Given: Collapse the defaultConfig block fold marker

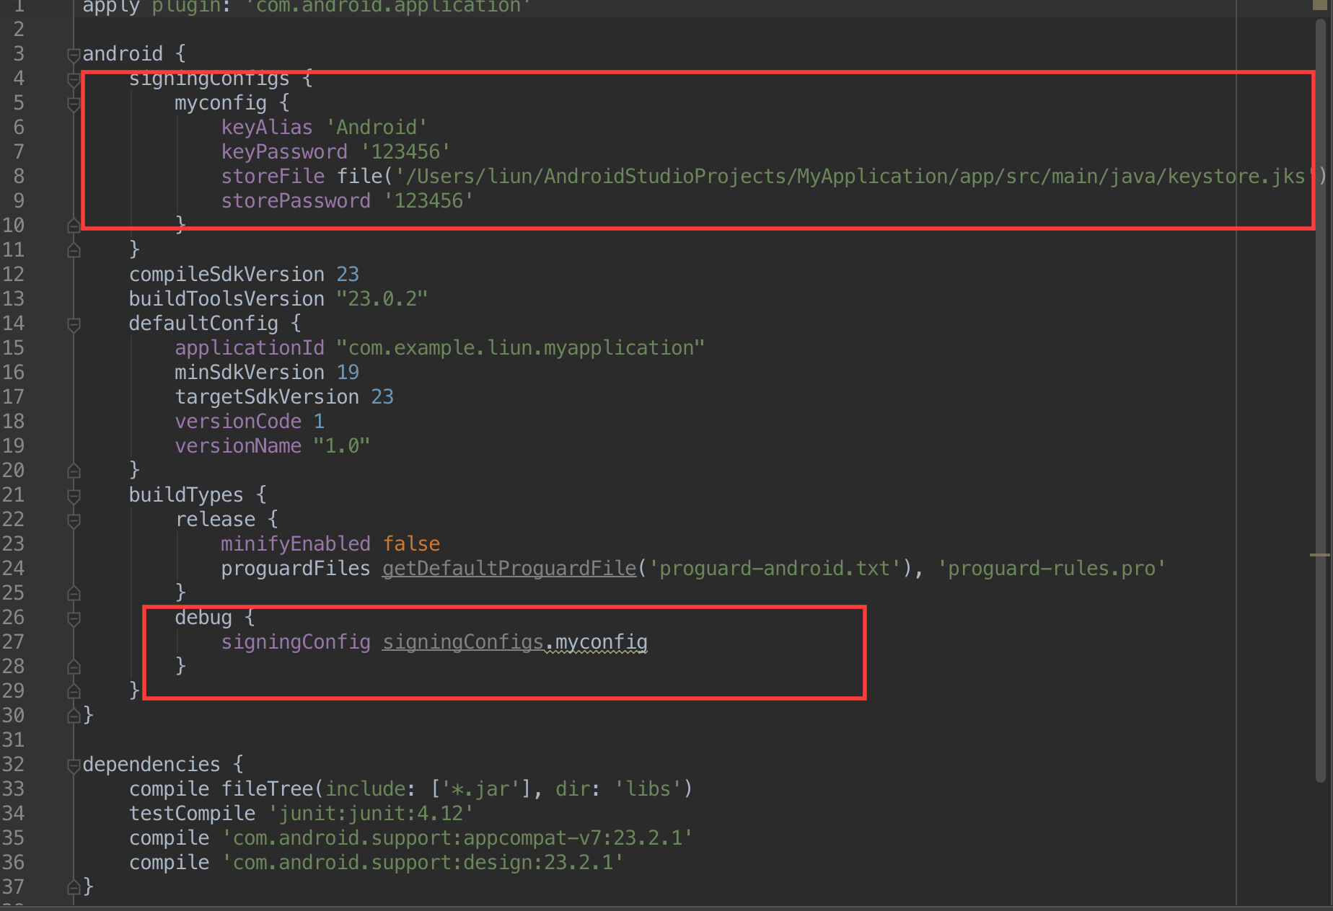Looking at the screenshot, I should 74,324.
